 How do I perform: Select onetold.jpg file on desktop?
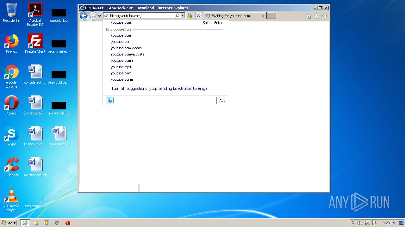point(59,15)
